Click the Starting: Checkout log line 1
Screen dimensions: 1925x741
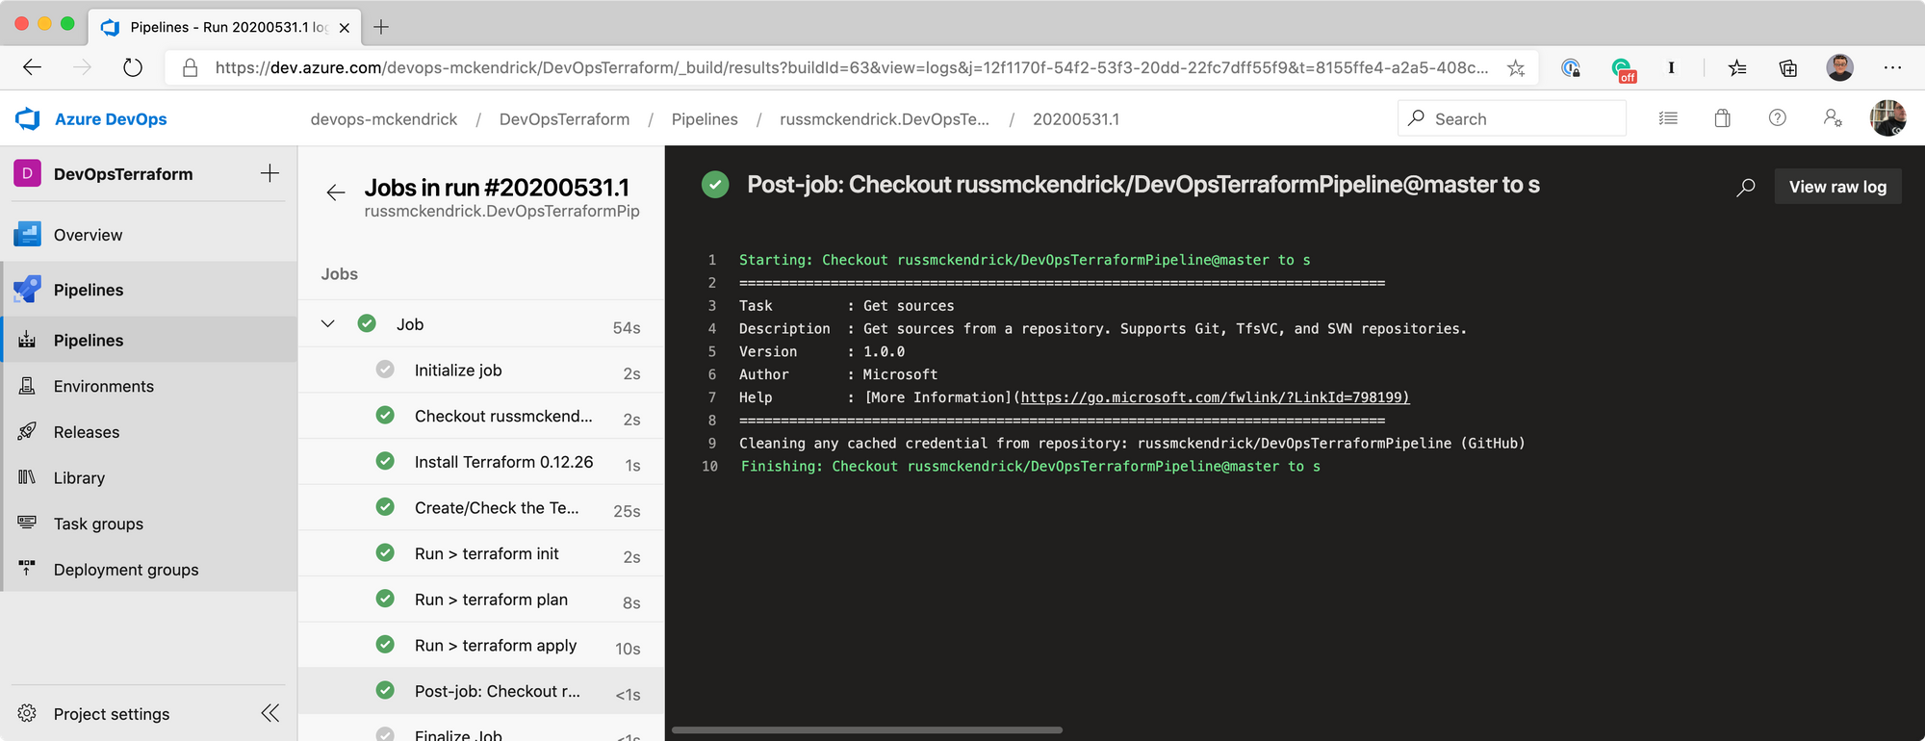pos(1024,260)
